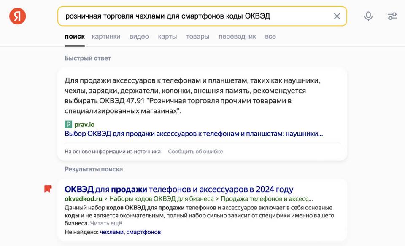
Task: Click the red bookmark icon beside okvedkod result
Action: 48,189
